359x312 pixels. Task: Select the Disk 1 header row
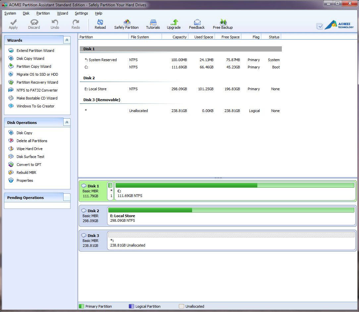coord(180,49)
